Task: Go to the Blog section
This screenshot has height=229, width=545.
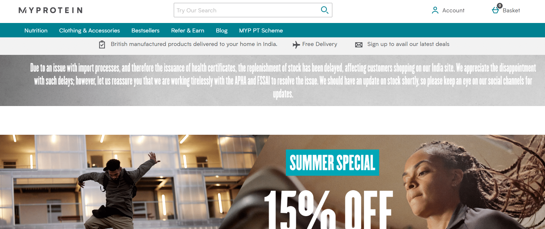Action: pyautogui.click(x=222, y=30)
